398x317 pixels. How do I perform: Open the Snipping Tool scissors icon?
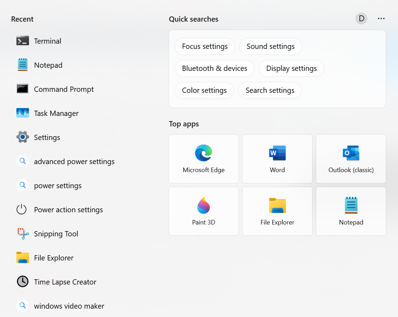(23, 234)
